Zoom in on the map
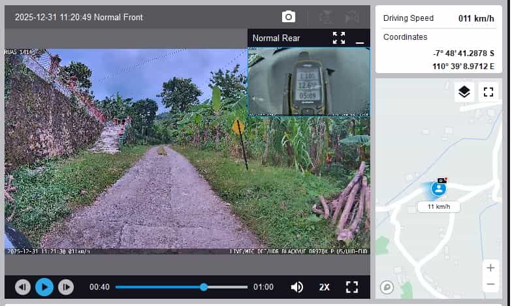 [x=490, y=268]
